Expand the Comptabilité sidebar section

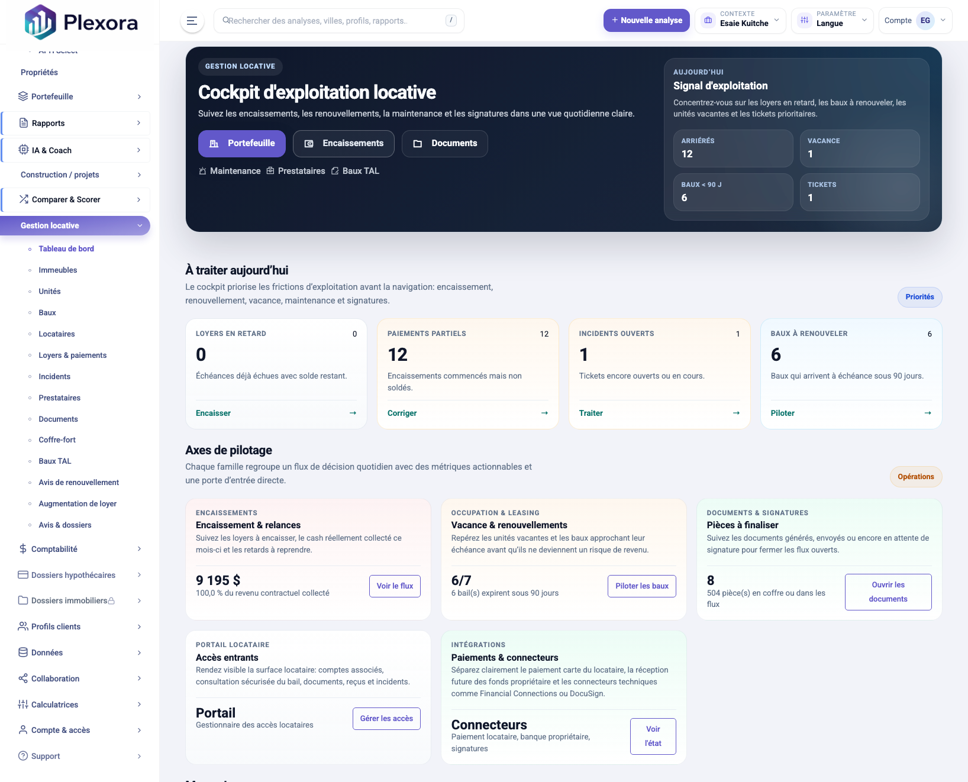tap(80, 549)
